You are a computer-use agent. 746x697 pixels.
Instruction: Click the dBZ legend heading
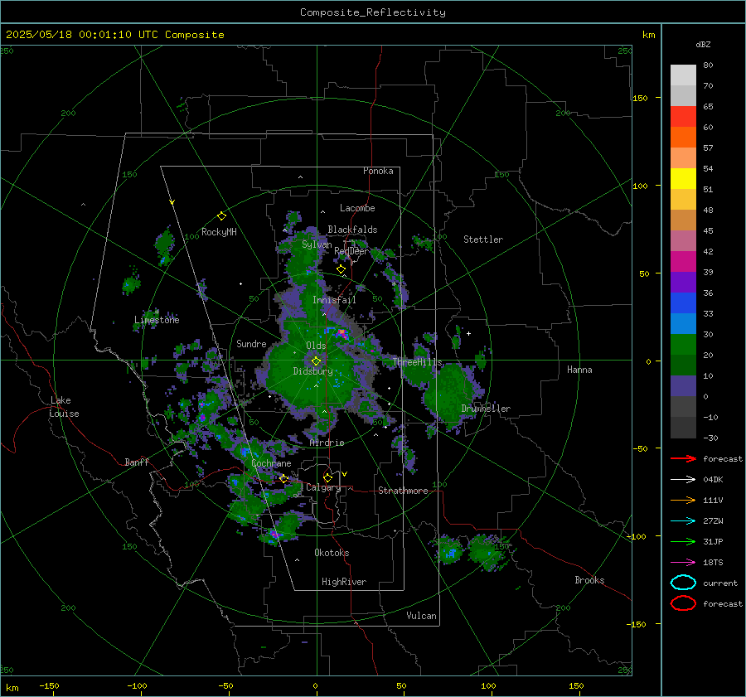703,44
